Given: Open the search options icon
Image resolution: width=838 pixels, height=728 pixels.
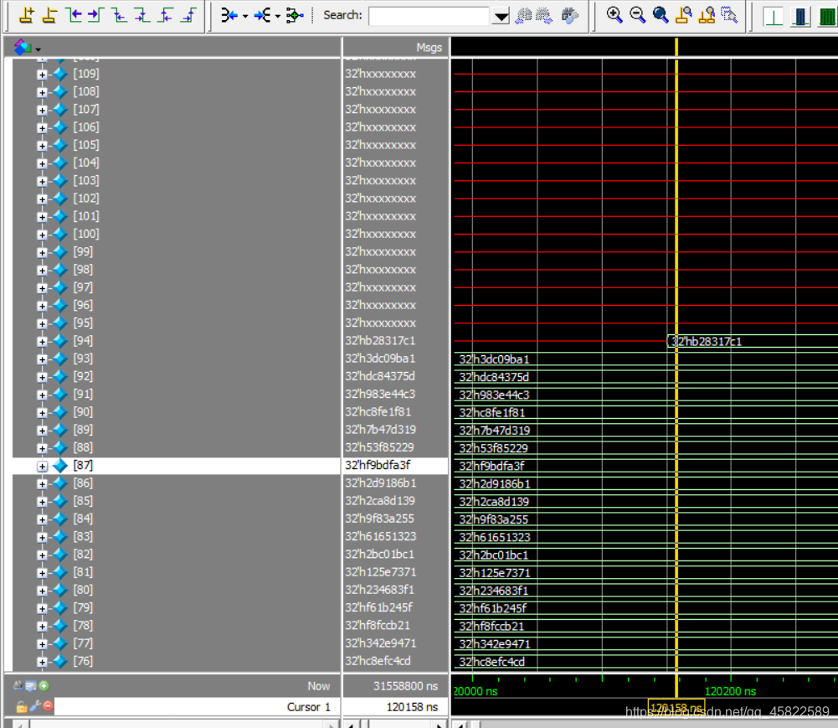Looking at the screenshot, I should pos(570,16).
